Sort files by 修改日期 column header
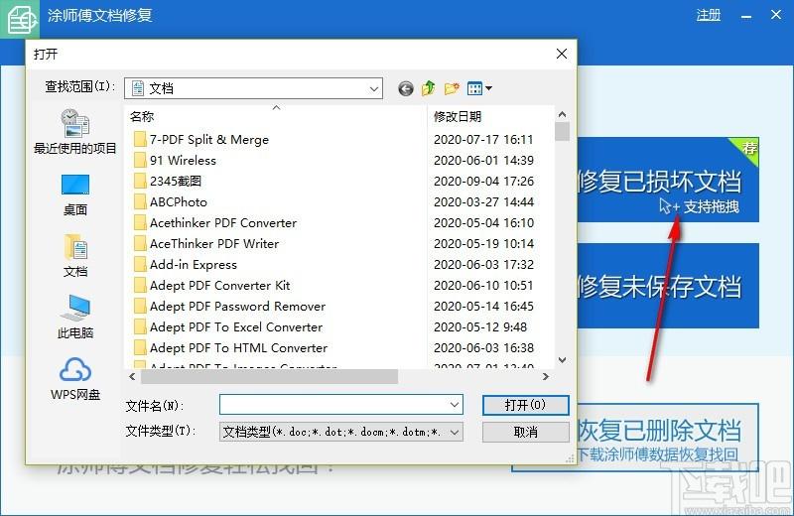The height and width of the screenshot is (516, 794). (x=458, y=116)
